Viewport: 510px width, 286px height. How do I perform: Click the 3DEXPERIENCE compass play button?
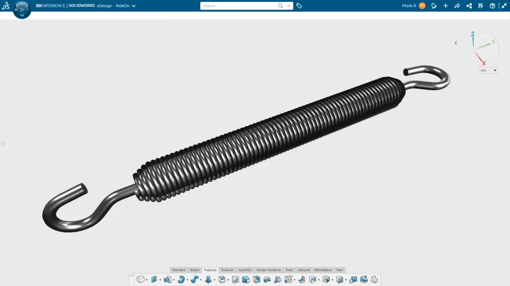tap(22, 9)
